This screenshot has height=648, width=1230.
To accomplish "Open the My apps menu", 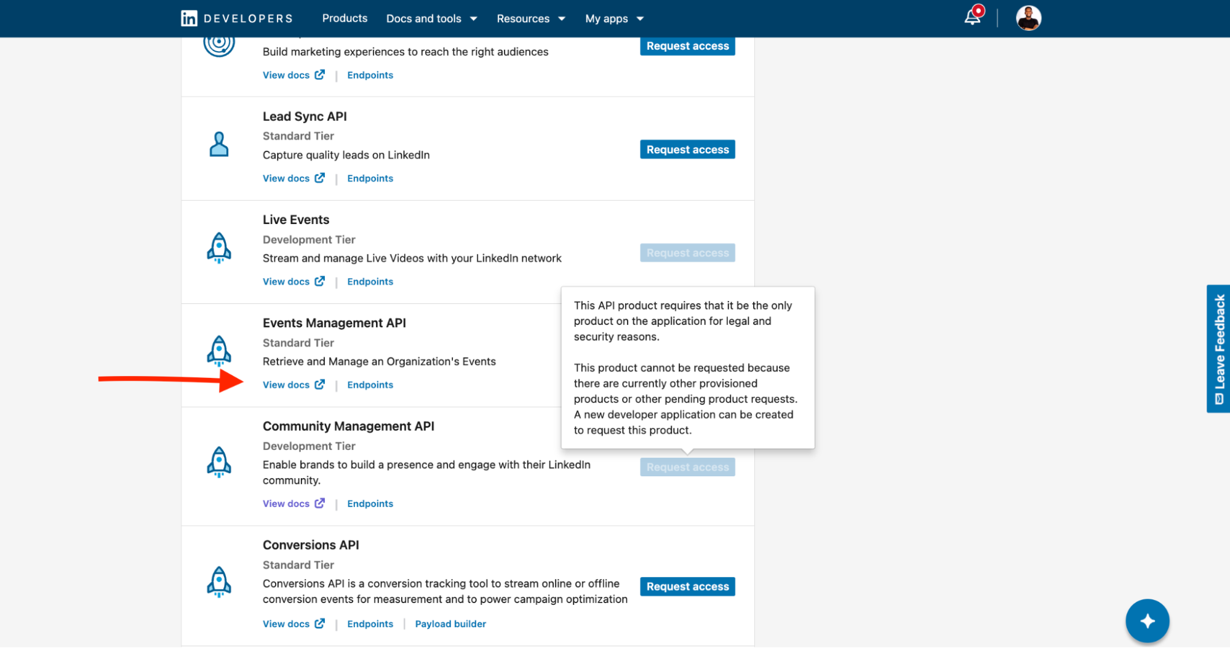I will (614, 18).
